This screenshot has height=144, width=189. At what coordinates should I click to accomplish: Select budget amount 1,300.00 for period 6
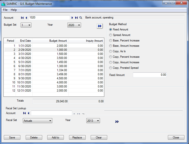(50, 66)
